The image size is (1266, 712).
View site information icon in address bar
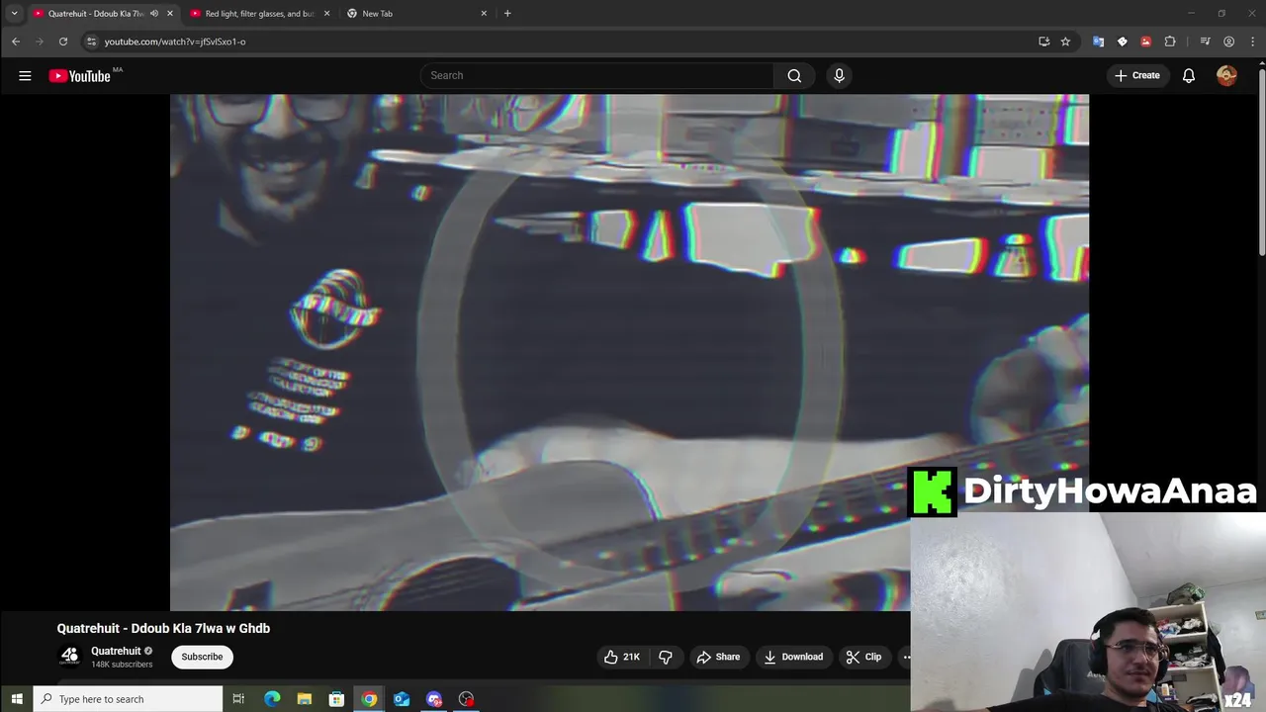[x=91, y=42]
